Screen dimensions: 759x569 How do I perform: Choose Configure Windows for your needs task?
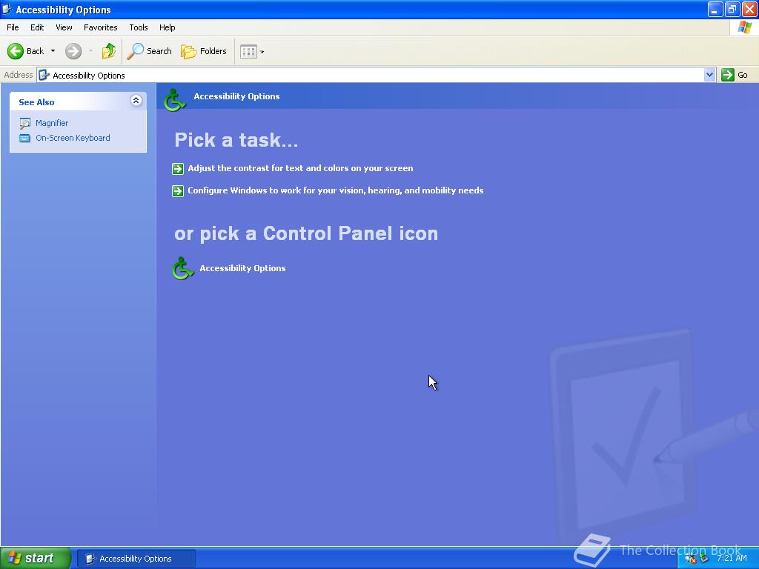[336, 190]
